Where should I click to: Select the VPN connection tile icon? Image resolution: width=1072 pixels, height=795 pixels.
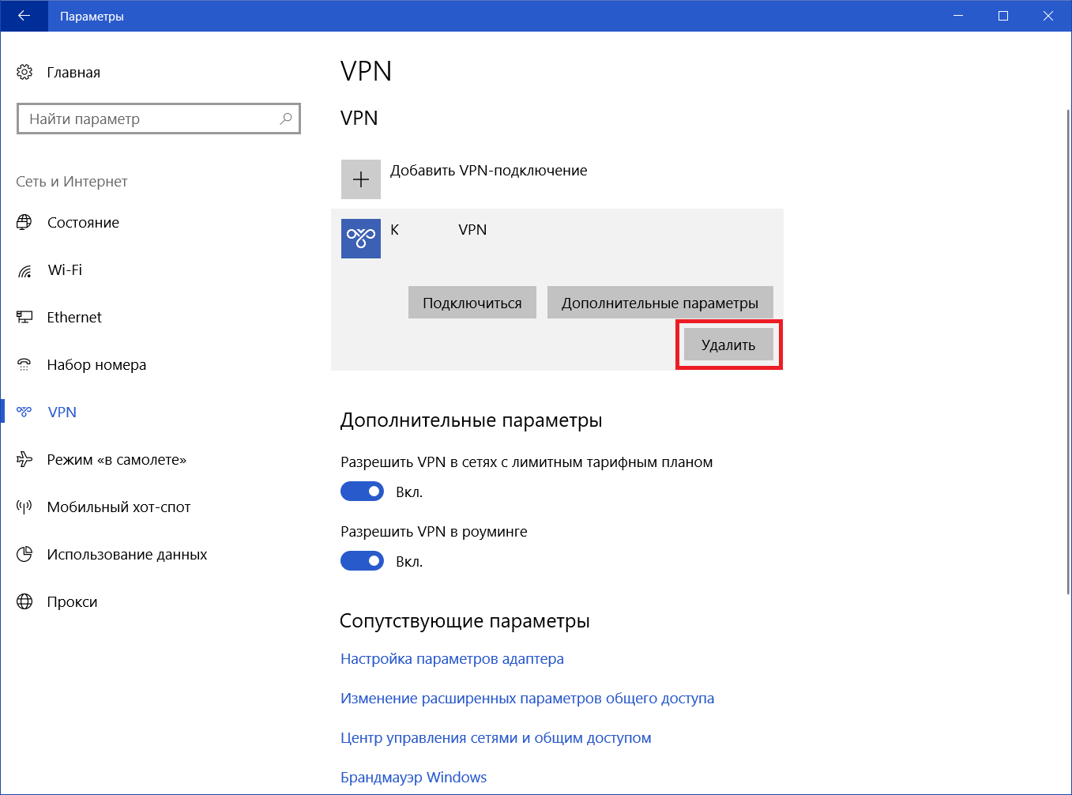tap(361, 239)
